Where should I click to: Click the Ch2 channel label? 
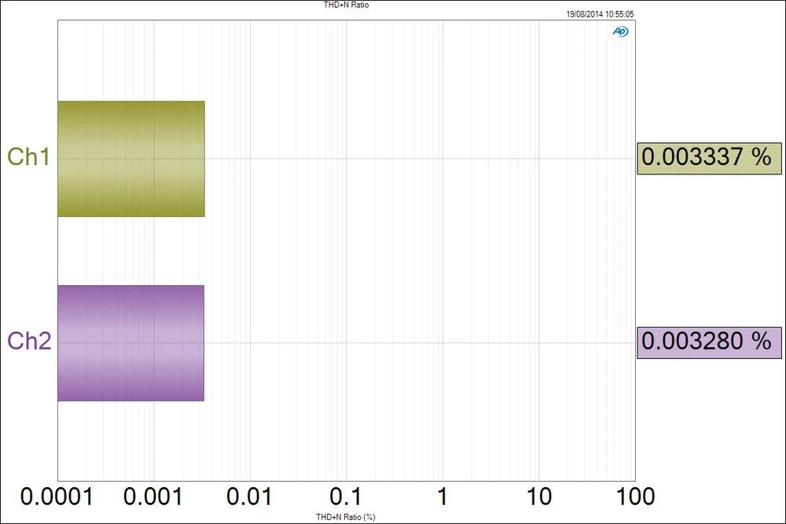pyautogui.click(x=29, y=341)
